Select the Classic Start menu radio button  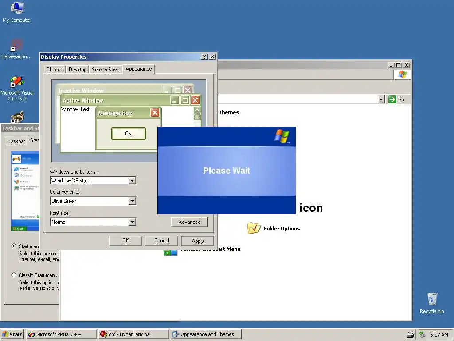14,274
